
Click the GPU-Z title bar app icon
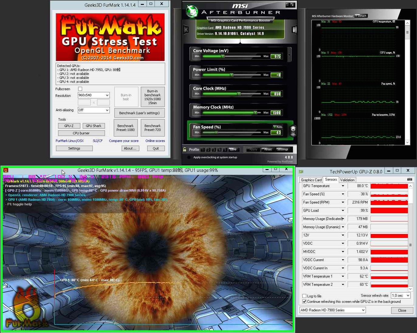click(301, 172)
